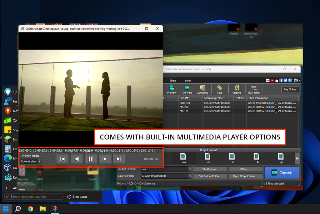Click Set Output Folder... button
The width and height of the screenshot is (320, 214).
(210, 176)
